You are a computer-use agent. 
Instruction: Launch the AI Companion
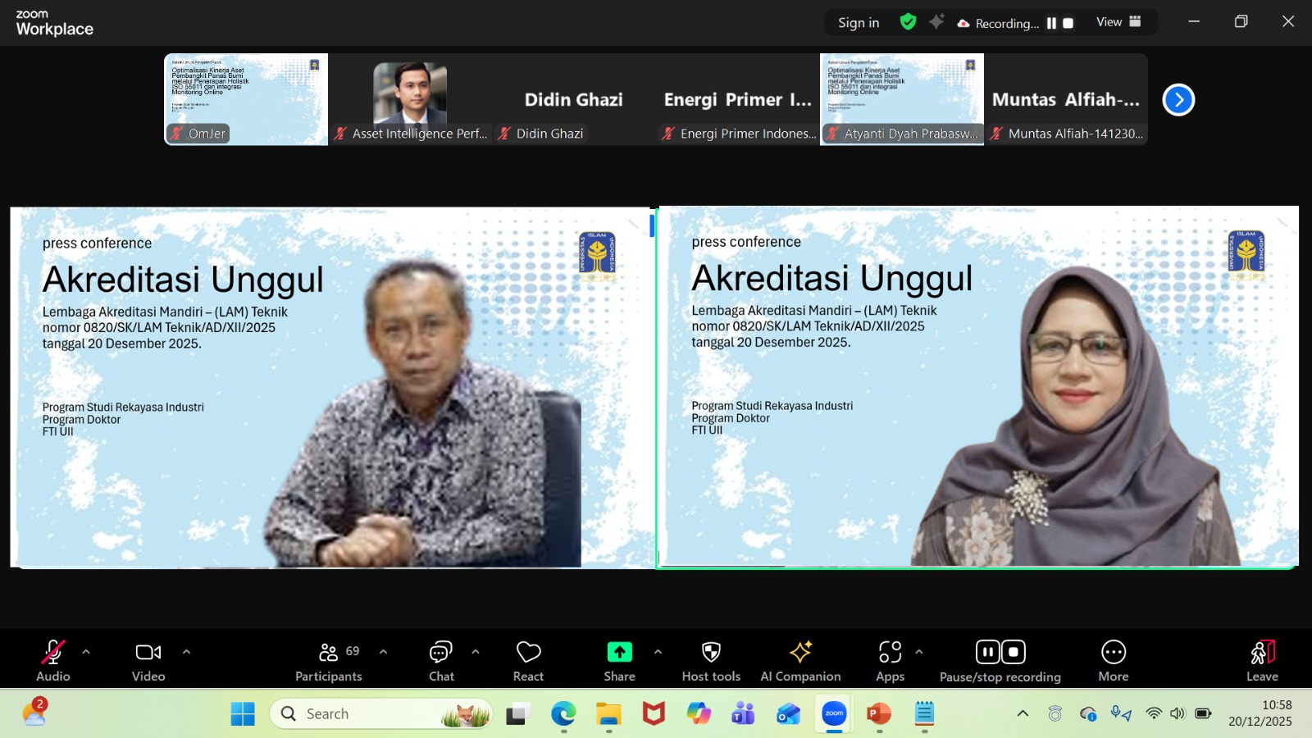[800, 661]
